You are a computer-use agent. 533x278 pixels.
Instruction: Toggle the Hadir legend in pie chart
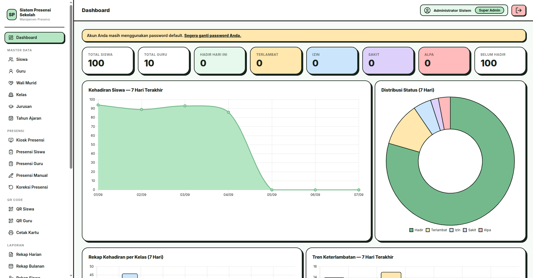[416, 230]
